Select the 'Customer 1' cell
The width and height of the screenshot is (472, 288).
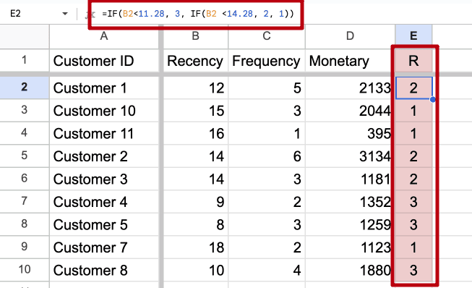[x=104, y=88]
